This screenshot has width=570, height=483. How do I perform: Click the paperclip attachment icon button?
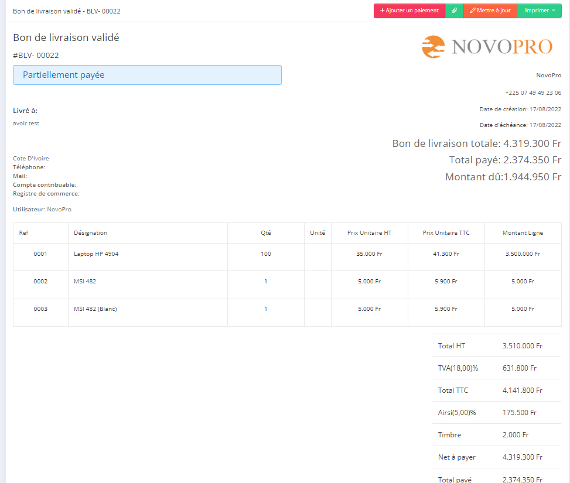454,11
